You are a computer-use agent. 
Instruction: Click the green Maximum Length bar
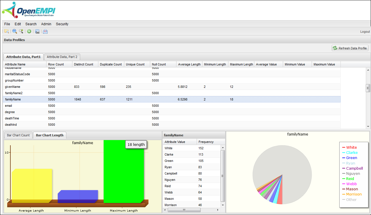tap(124, 171)
